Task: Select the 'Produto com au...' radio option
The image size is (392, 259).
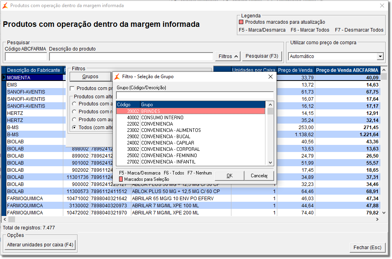Action: 74,120
